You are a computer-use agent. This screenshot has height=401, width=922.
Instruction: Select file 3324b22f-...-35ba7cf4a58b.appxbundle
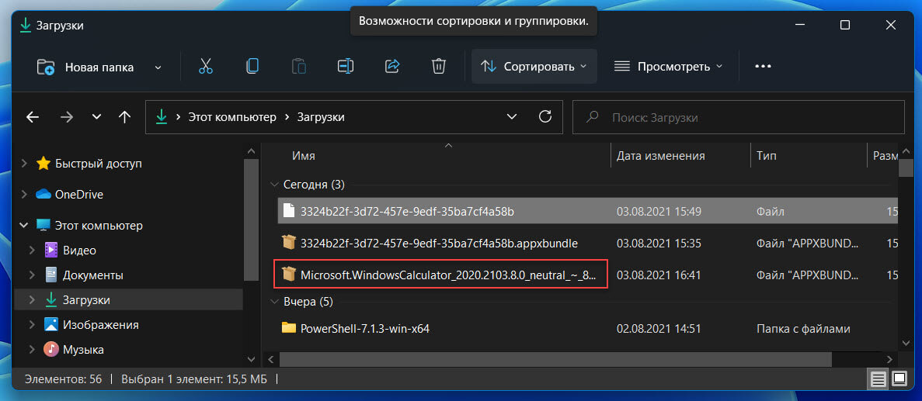point(587,243)
